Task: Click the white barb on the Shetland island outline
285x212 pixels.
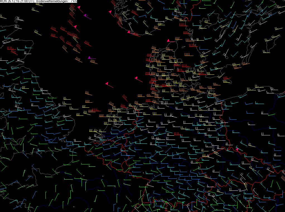Action: click(x=20, y=19)
